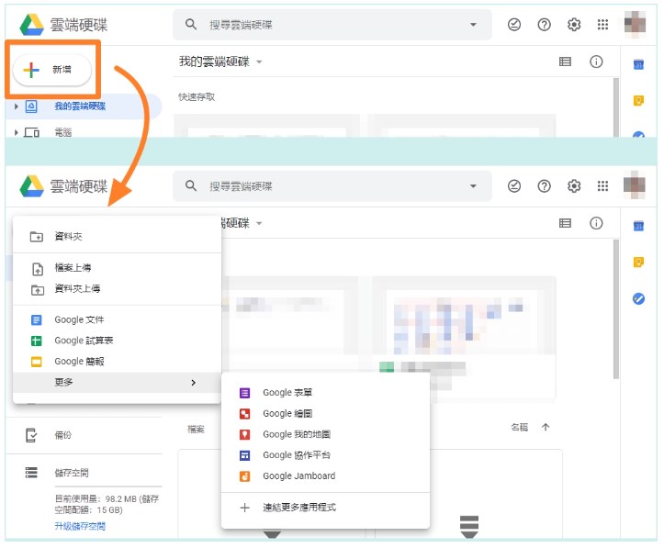
Task: Click the 升級儲存空間 link
Action: pos(80,526)
